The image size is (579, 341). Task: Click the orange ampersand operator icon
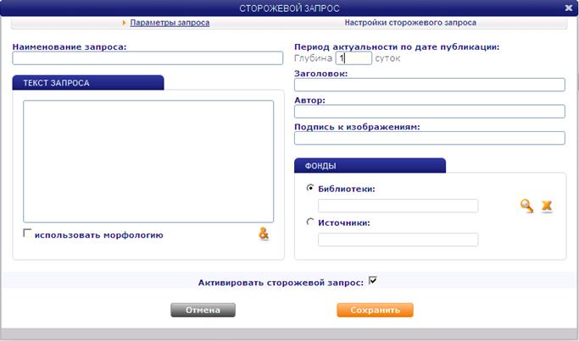[264, 234]
